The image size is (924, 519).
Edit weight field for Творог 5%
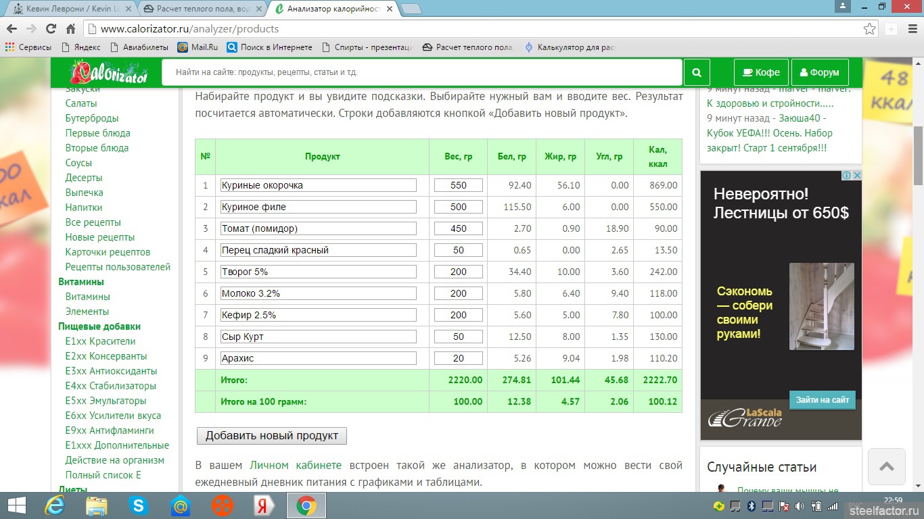coord(459,272)
